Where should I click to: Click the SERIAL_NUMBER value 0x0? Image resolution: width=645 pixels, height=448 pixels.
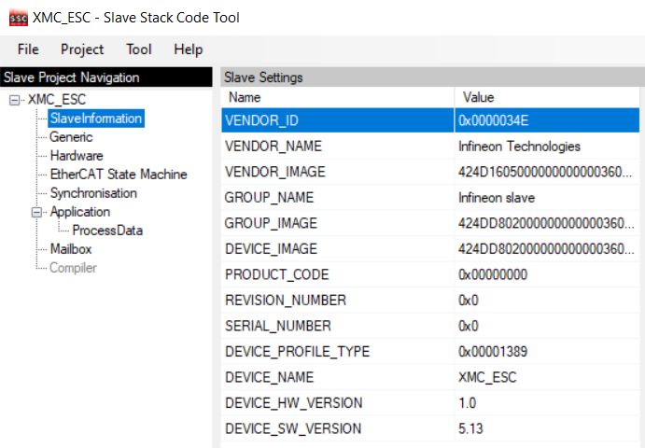pyautogui.click(x=547, y=327)
